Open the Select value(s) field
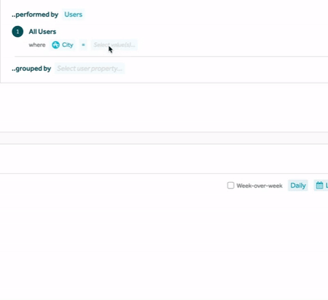This screenshot has width=328, height=300. (114, 45)
